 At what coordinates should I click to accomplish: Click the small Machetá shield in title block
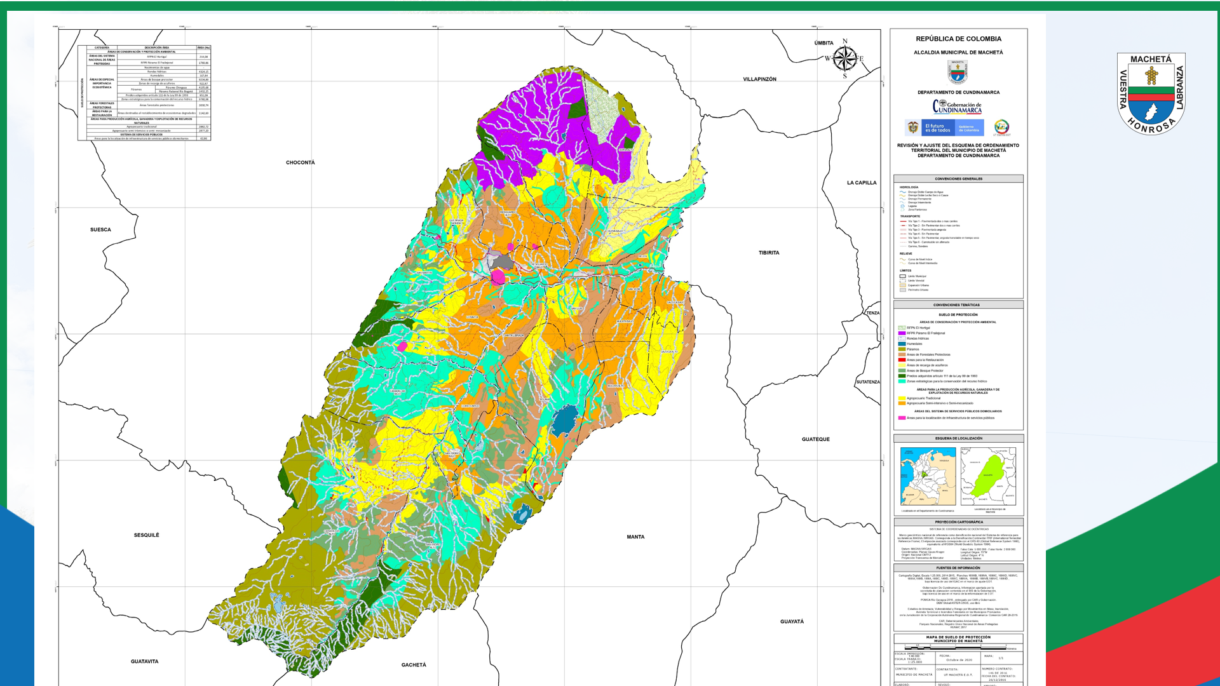tap(958, 72)
